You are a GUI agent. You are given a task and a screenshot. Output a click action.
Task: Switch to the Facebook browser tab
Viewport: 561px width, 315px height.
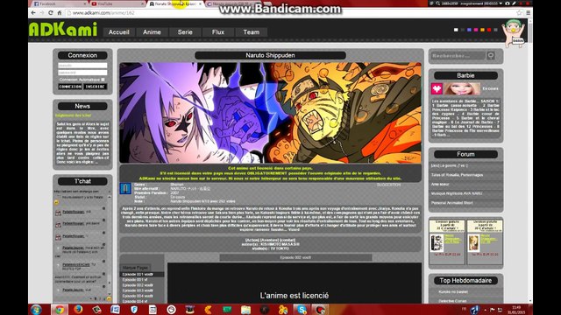(59, 3)
